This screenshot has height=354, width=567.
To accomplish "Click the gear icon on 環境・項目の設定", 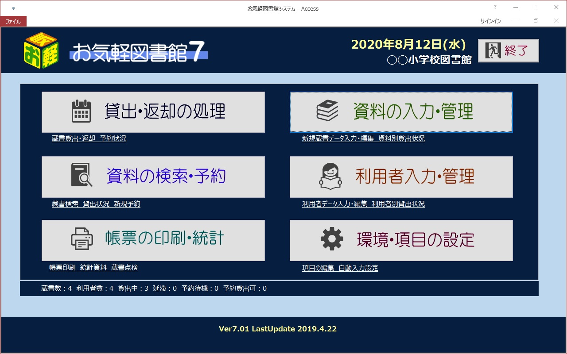I will click(332, 239).
